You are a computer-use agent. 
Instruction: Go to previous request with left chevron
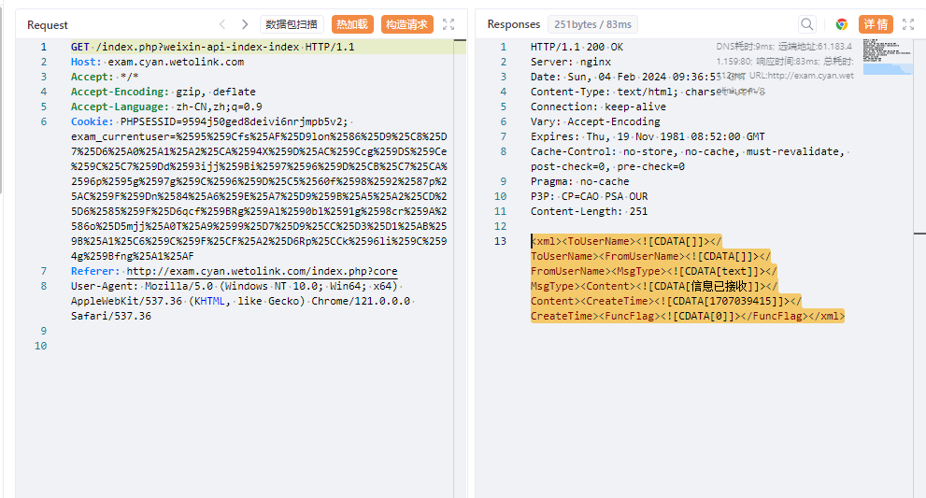222,24
